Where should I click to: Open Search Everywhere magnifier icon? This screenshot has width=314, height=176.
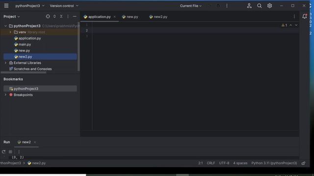(x=260, y=6)
